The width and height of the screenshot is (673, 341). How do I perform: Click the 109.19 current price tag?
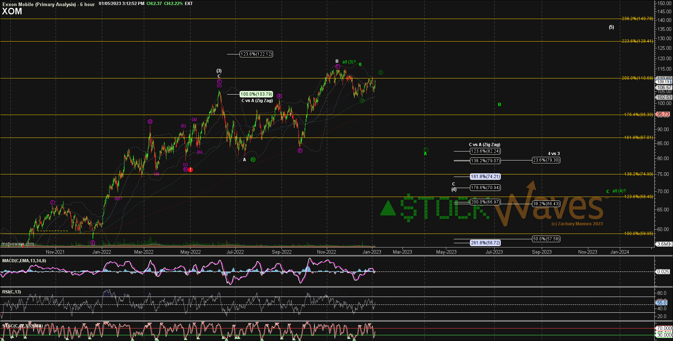click(663, 82)
